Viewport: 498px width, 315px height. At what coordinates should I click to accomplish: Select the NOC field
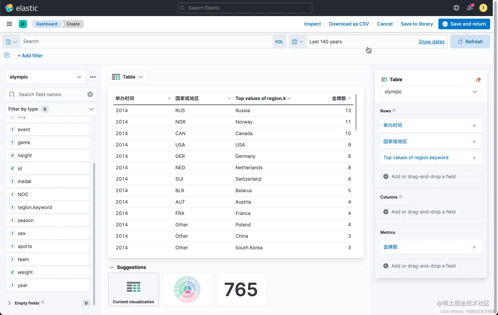(48, 194)
